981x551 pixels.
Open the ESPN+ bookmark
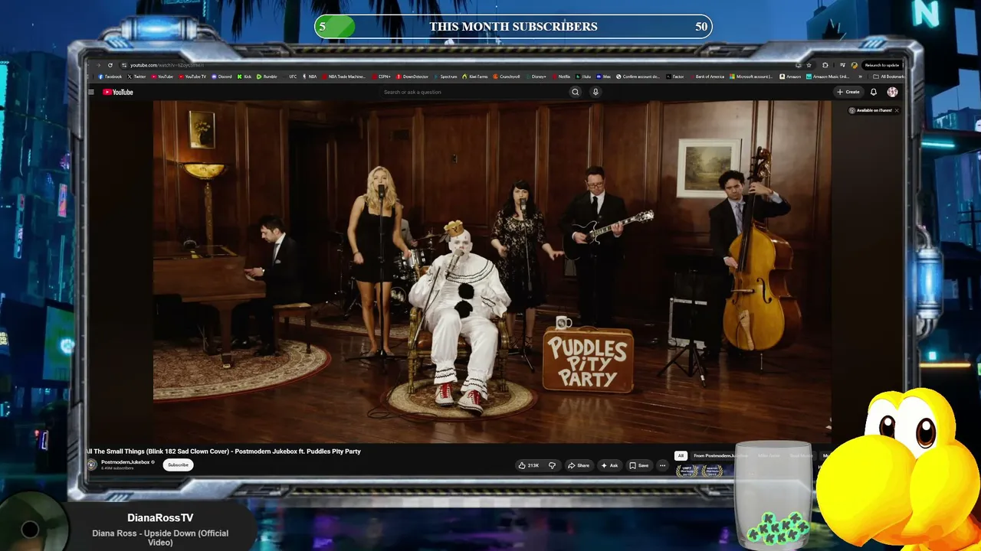[382, 77]
